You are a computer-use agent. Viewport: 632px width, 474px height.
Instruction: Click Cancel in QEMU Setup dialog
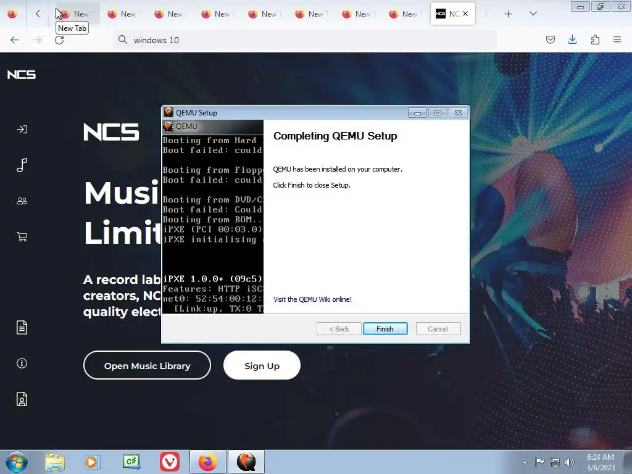pyautogui.click(x=438, y=329)
